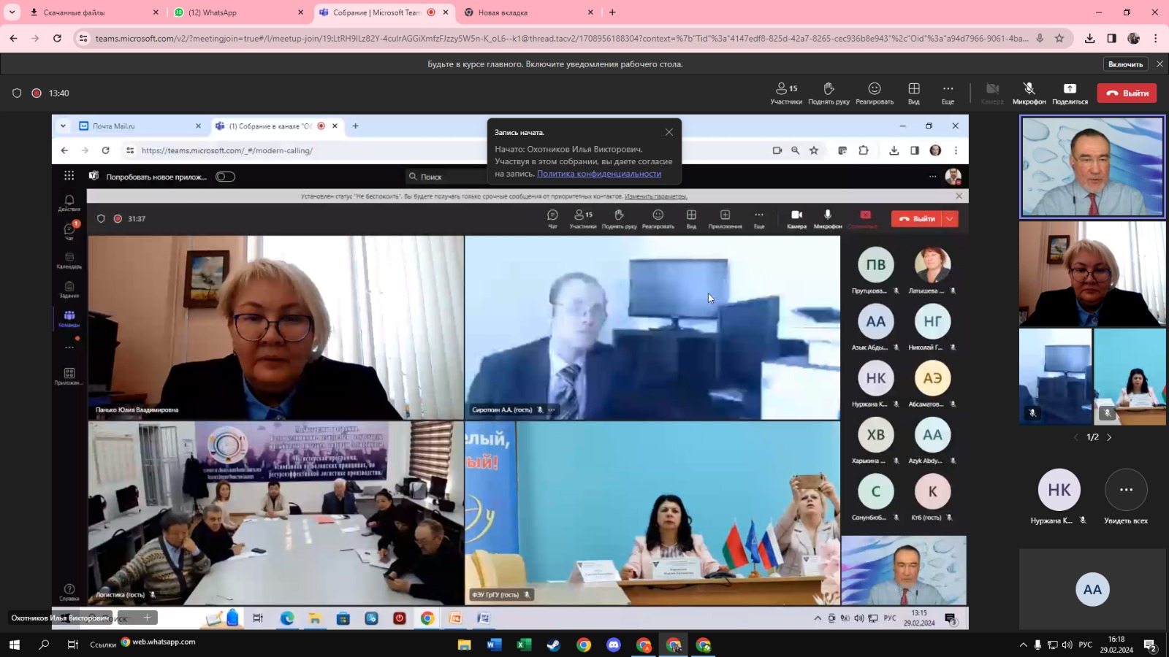Toggle shared screen Микрофон button
The image size is (1169, 657).
pos(828,218)
